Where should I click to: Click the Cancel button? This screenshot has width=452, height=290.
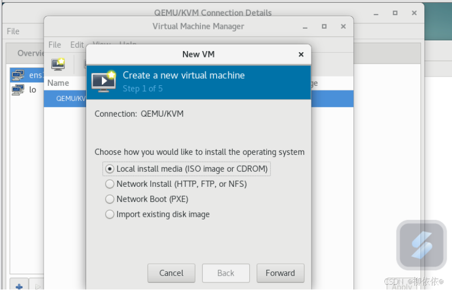pyautogui.click(x=171, y=273)
